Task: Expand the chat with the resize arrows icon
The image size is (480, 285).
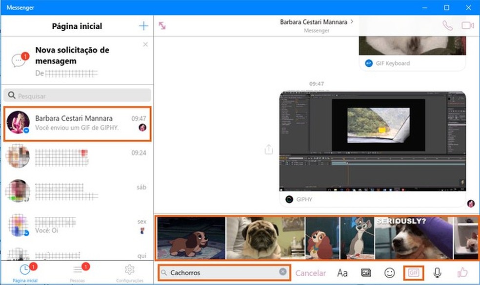Action: click(x=162, y=25)
